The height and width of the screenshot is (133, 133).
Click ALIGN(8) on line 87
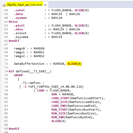click(58, 121)
